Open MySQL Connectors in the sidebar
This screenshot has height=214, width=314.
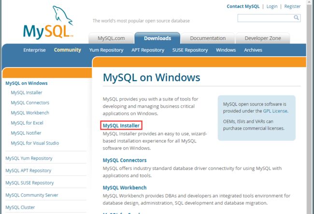30,103
